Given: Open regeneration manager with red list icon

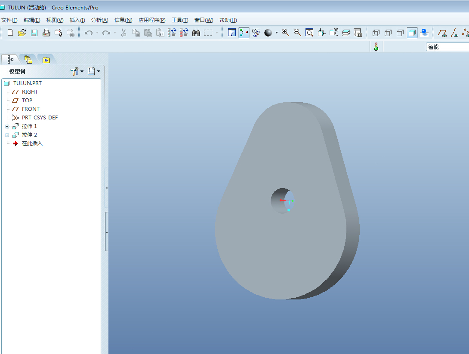Looking at the screenshot, I should [x=184, y=33].
